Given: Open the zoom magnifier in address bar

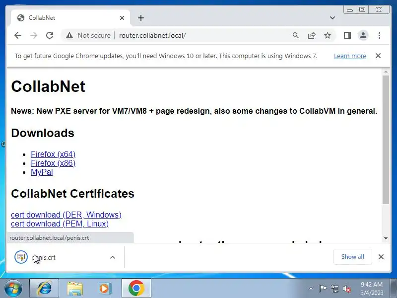Looking at the screenshot, I should pyautogui.click(x=295, y=35).
